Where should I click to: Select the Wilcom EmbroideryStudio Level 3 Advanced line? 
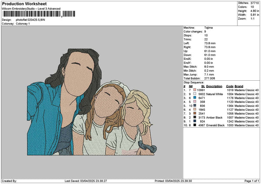pos(31,9)
